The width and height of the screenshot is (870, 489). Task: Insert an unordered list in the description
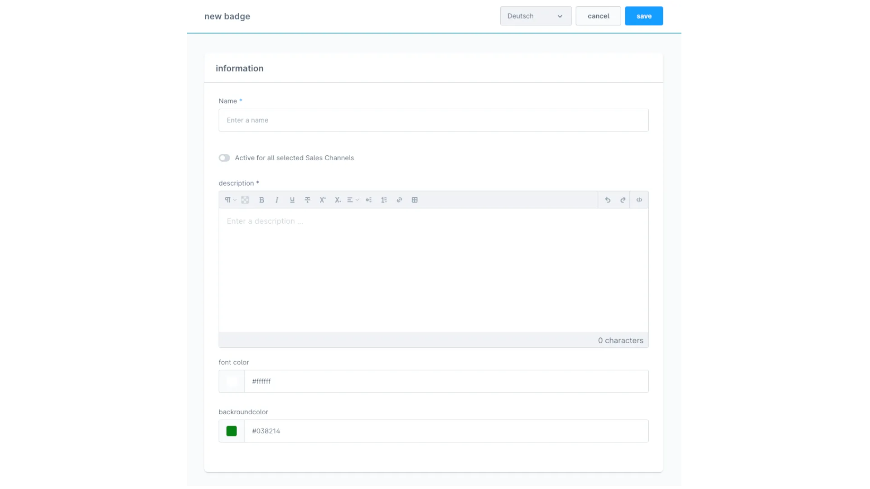pos(369,200)
